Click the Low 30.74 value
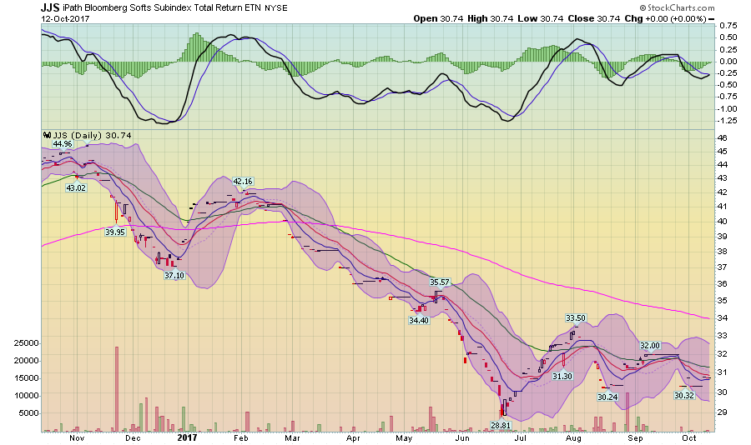Viewport: 751px width, 445px height. 540,18
